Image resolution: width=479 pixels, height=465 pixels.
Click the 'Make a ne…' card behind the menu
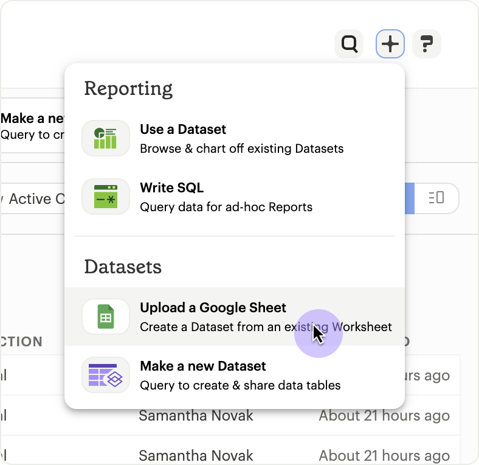tap(32, 126)
